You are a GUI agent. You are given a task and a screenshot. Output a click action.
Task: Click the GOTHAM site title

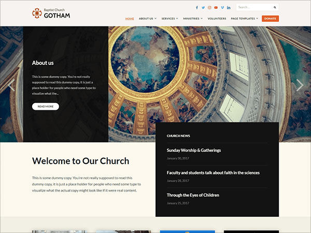click(x=57, y=16)
